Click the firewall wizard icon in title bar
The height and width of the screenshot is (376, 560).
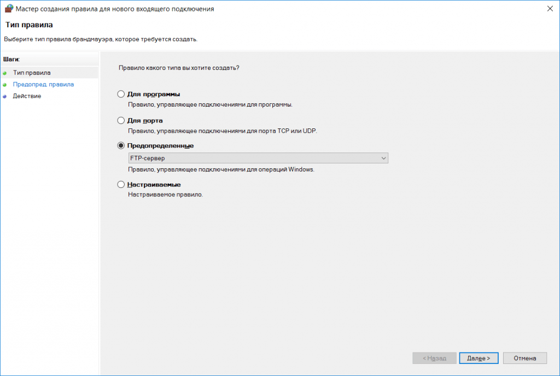(9, 9)
